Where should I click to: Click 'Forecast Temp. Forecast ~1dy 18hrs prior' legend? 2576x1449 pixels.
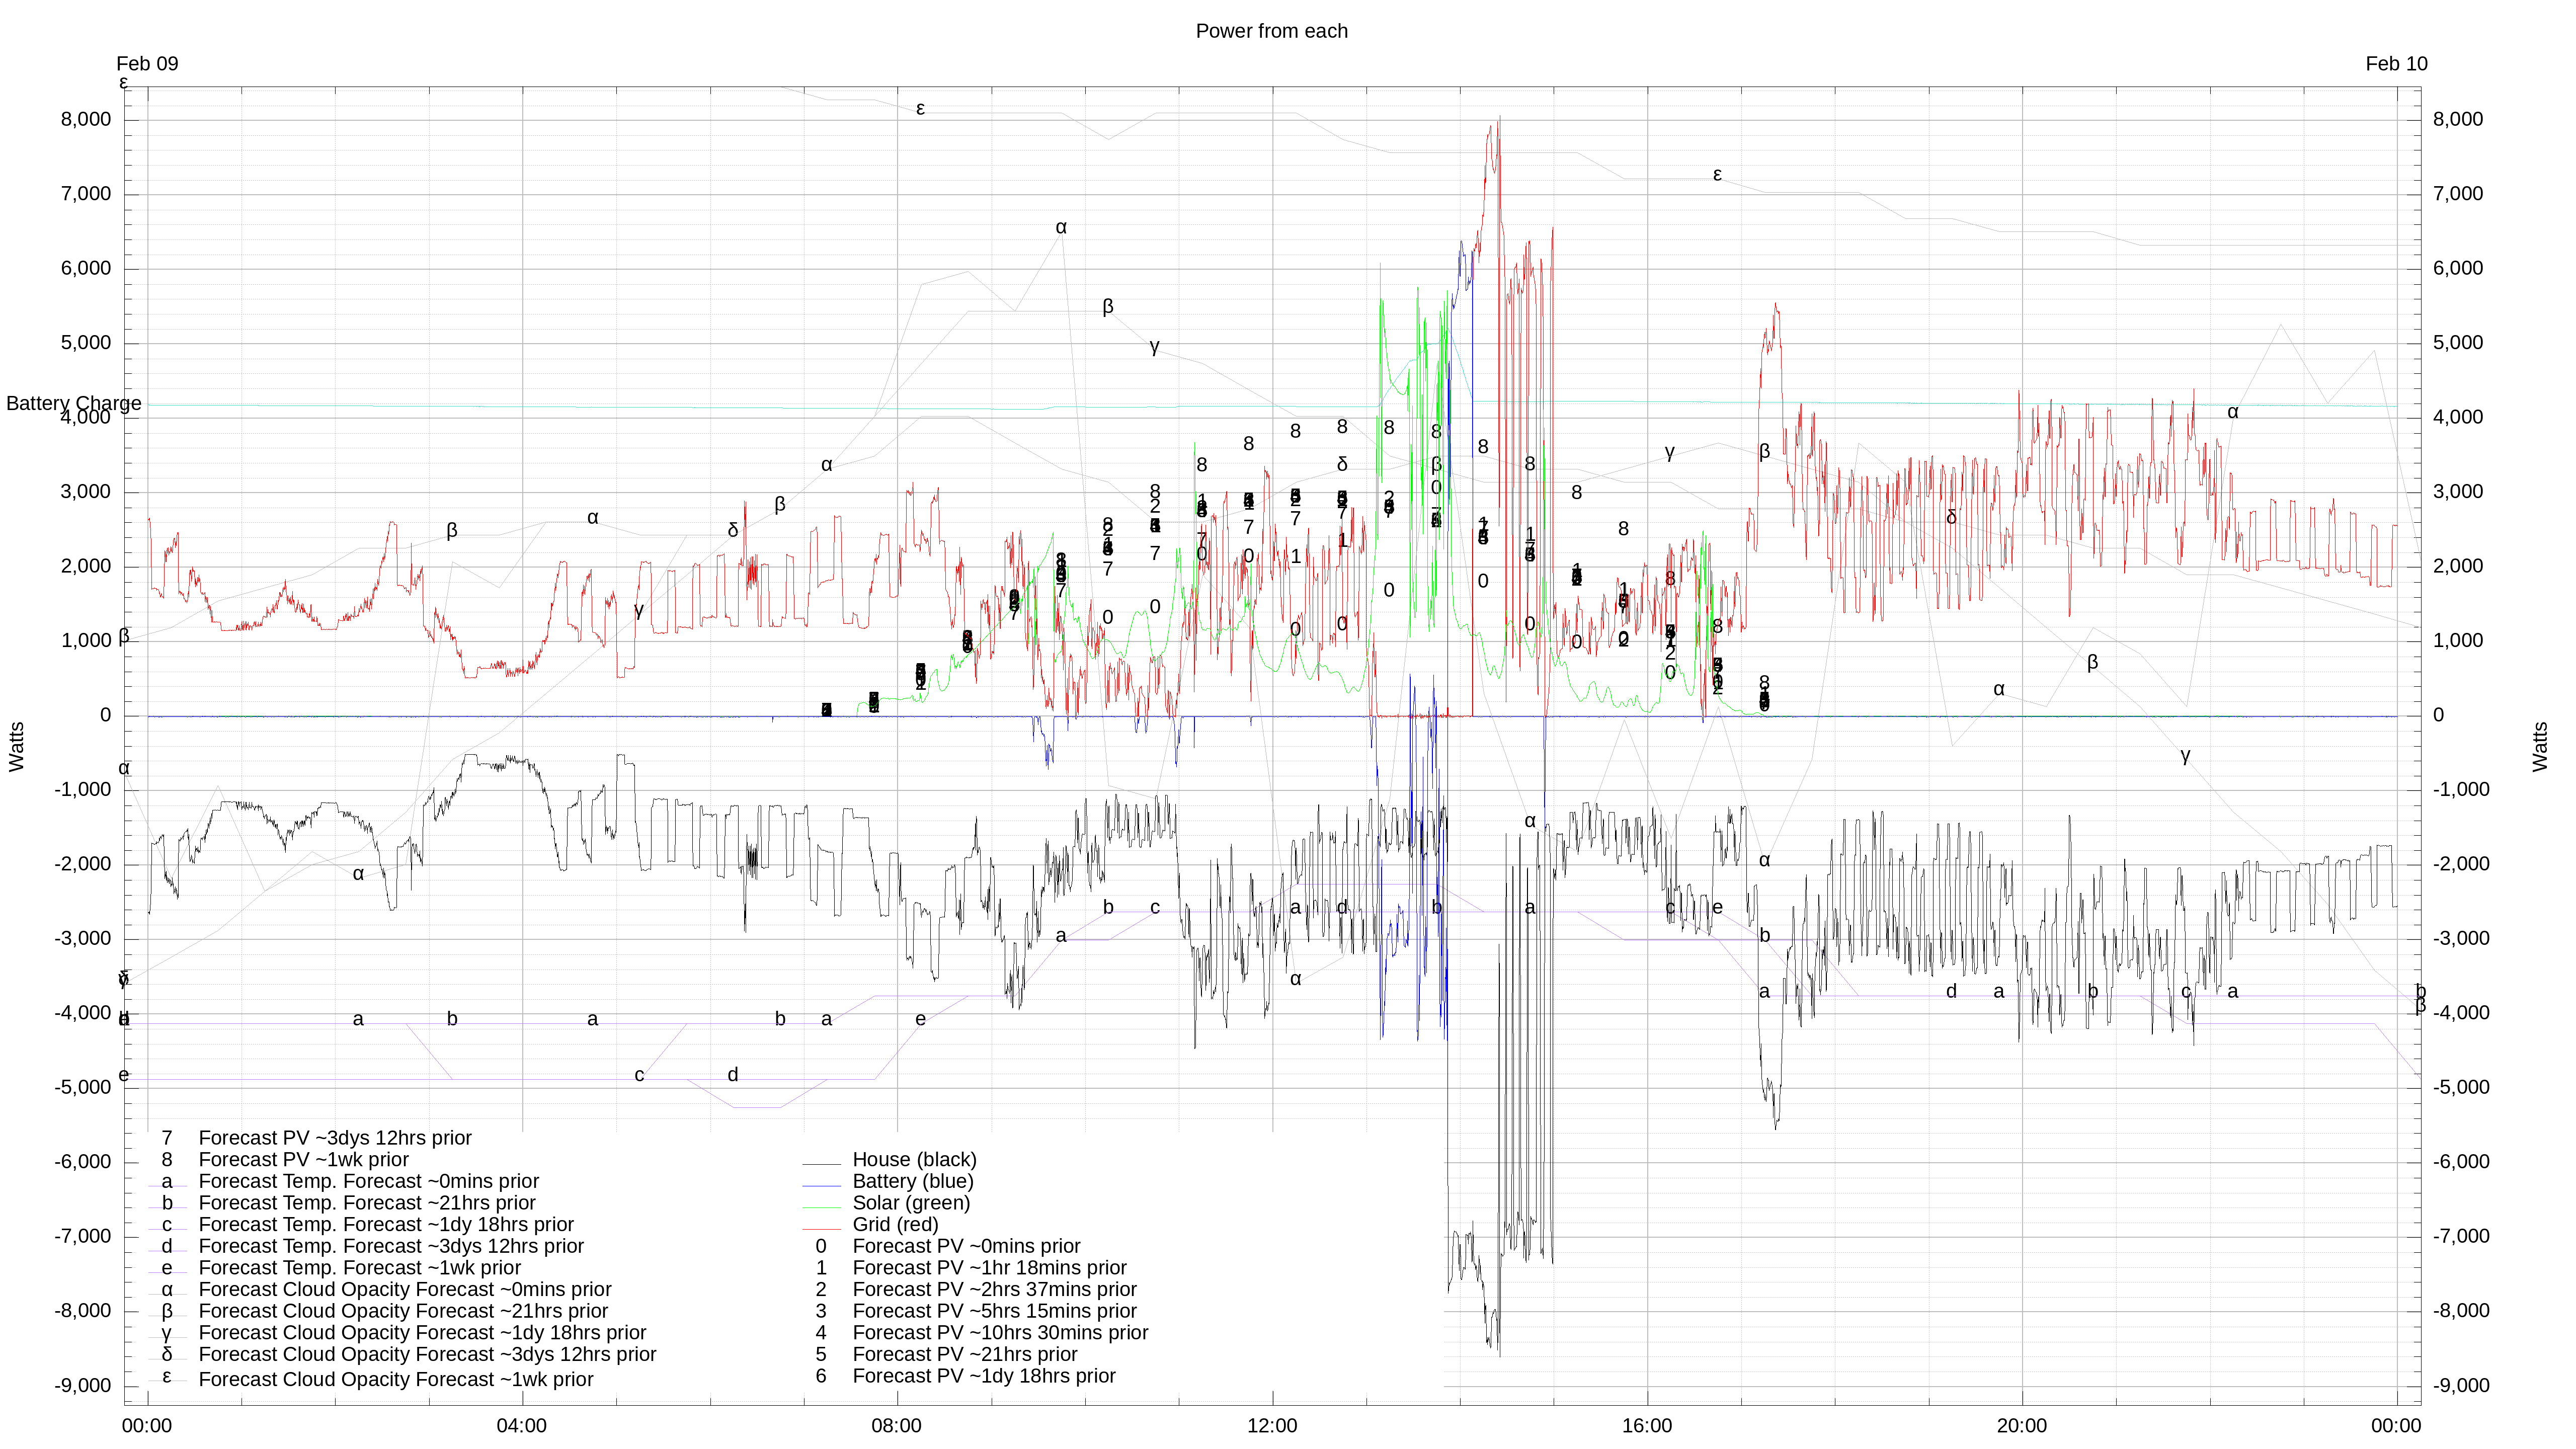386,1225
